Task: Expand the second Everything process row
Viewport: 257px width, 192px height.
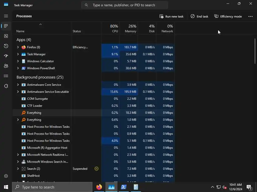Action: click(x=18, y=120)
